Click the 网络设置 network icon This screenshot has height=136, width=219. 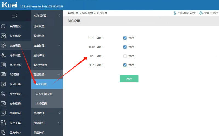tap(4, 55)
